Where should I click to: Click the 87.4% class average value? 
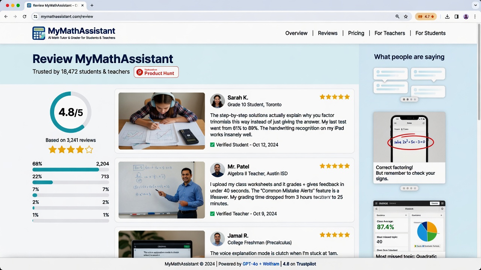pos(385,227)
